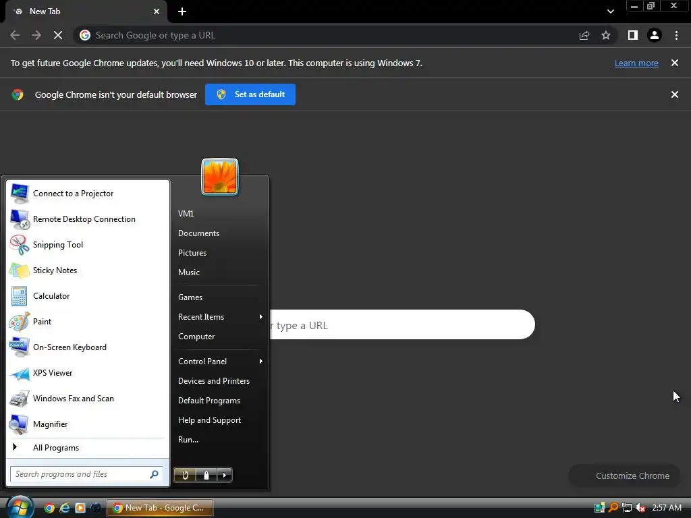Open Windows Media Player from quick launch
The height and width of the screenshot is (518, 691).
tap(80, 508)
